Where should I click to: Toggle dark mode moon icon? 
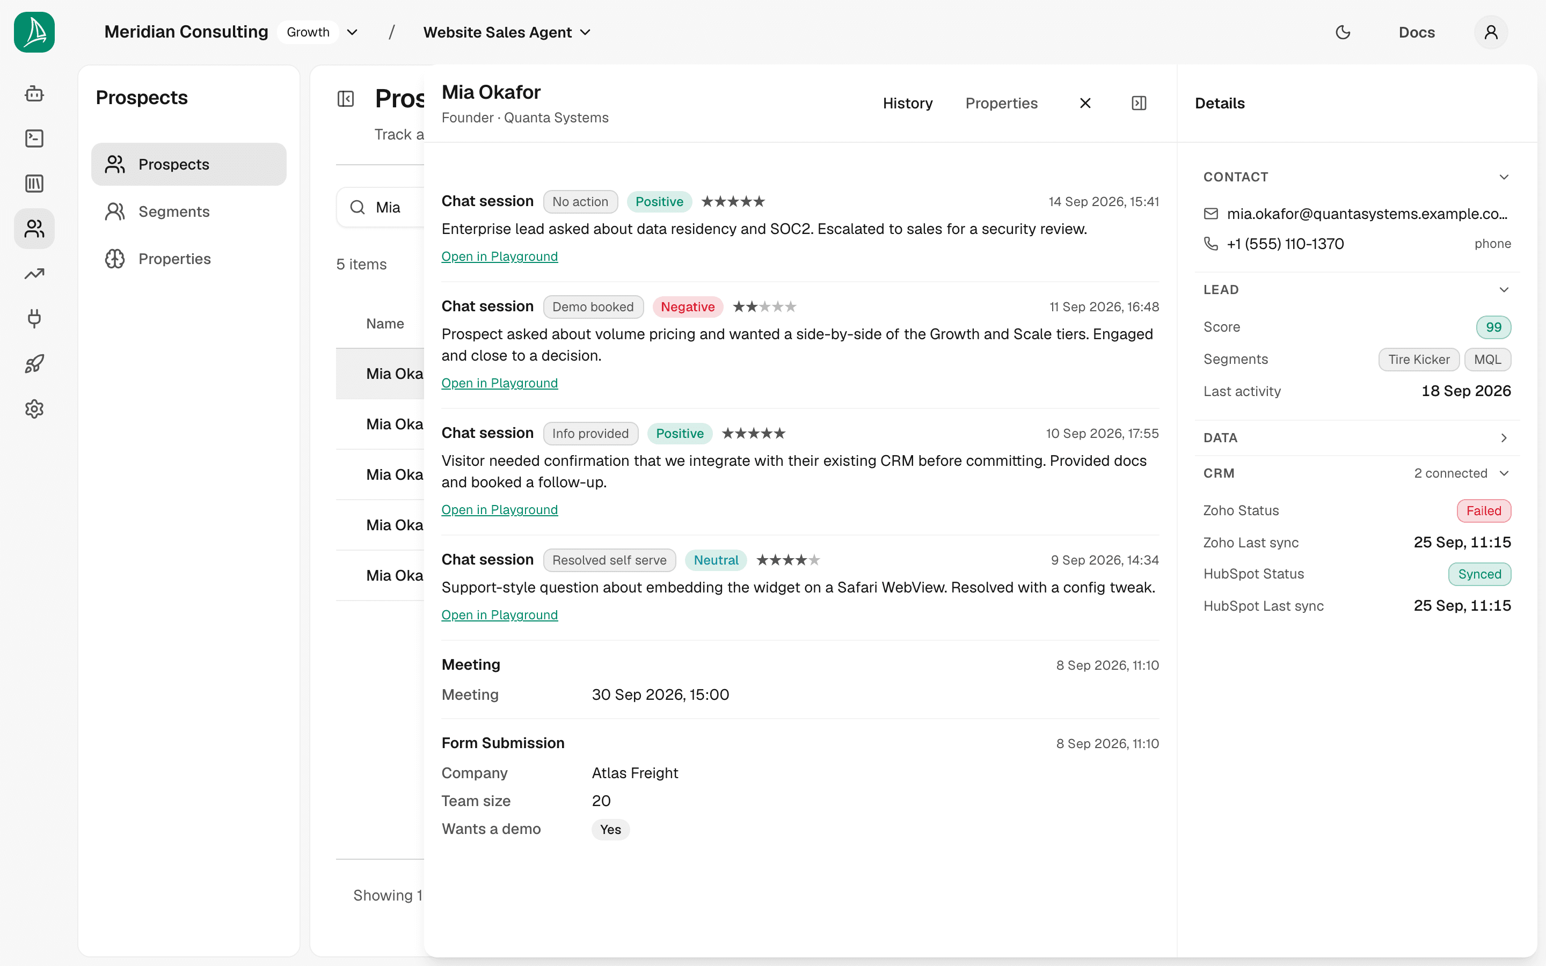click(1343, 32)
